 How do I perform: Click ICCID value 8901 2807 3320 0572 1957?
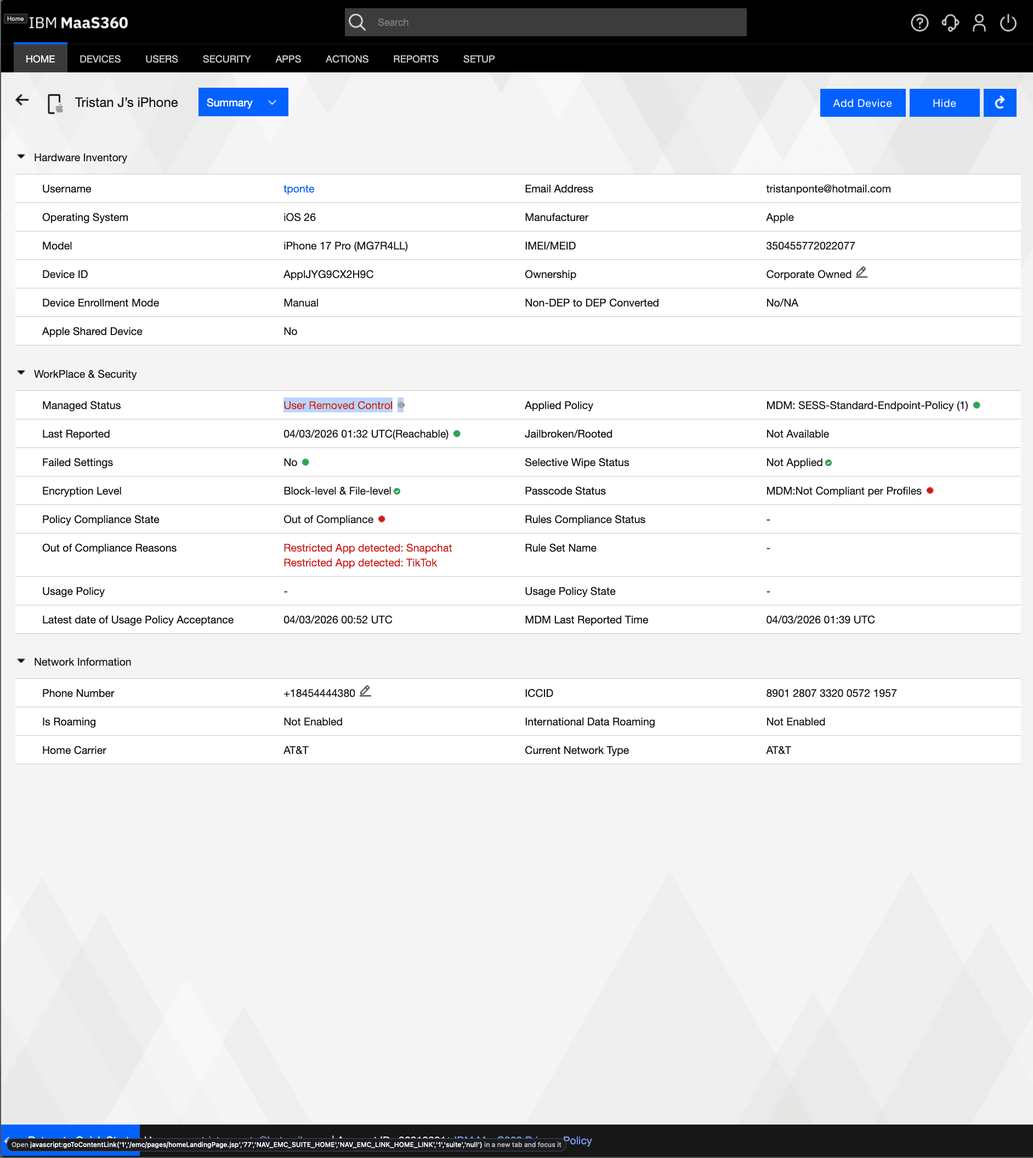point(831,693)
